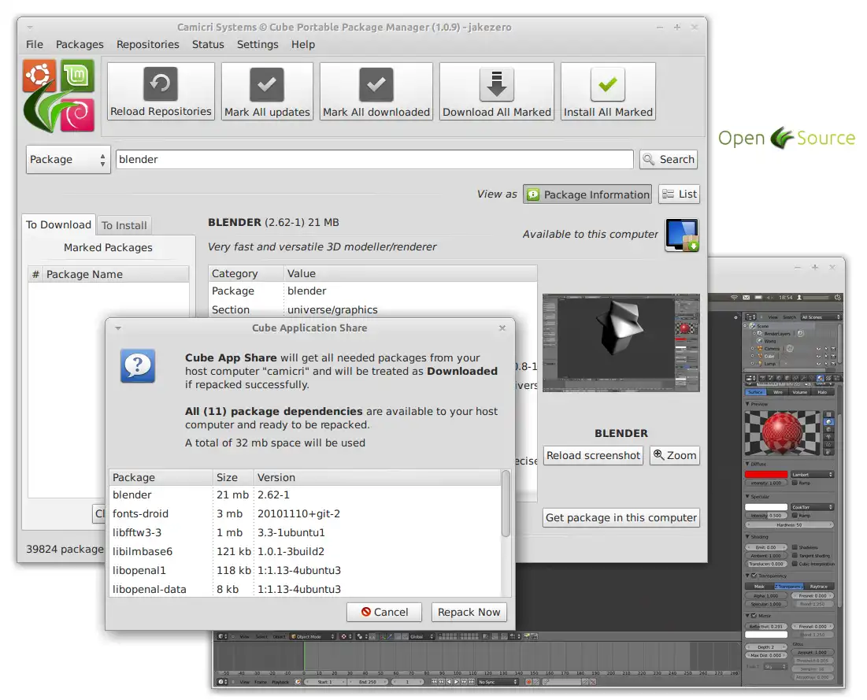Click the Search button

point(669,159)
